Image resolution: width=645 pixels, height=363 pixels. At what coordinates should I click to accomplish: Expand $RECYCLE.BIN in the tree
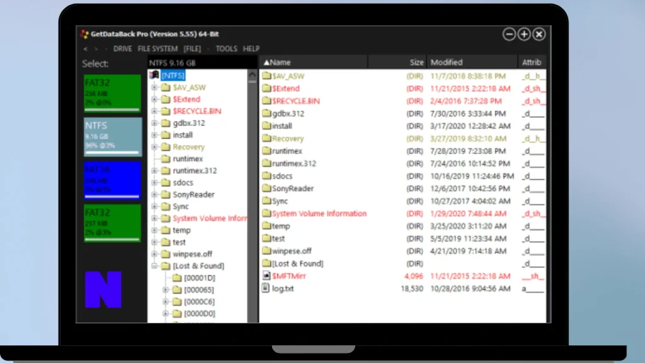click(154, 111)
